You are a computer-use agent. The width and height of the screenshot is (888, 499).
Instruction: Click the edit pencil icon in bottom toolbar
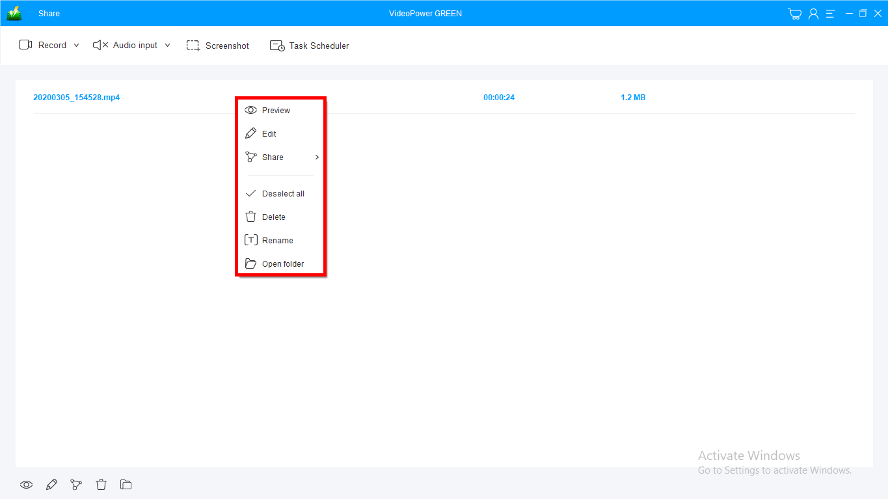[51, 485]
